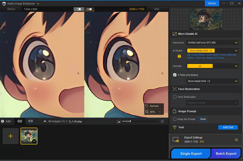The height and width of the screenshot is (161, 243).
Task: Uncheck the 2-Pass processing checkbox
Action: pos(175,75)
